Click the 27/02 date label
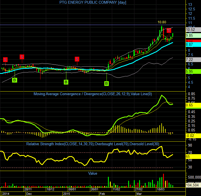This screenshot has height=196, width=201. click(x=139, y=189)
